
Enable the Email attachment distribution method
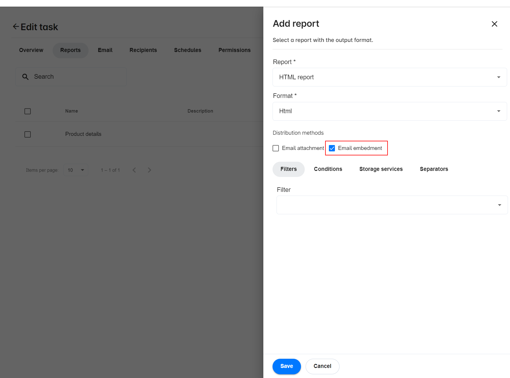pos(276,148)
